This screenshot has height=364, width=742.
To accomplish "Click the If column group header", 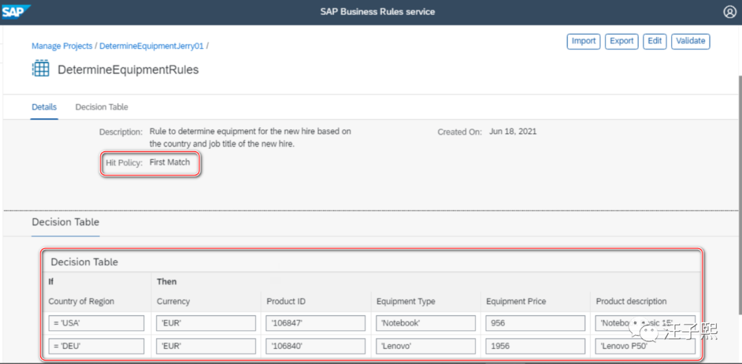I will pyautogui.click(x=51, y=282).
